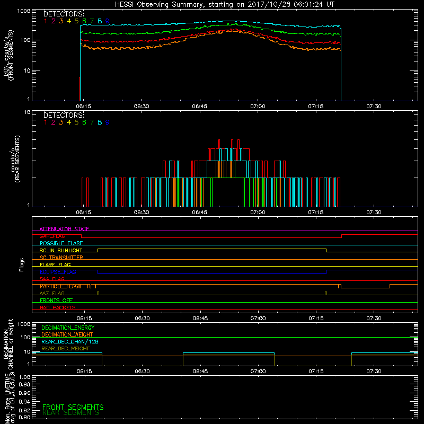Select green detector 6 in front segments legend
The height and width of the screenshot is (424, 424).
(84, 21)
